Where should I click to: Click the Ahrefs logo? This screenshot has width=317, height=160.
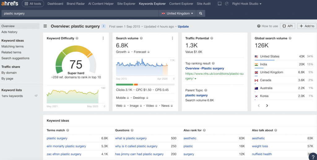(10, 3)
